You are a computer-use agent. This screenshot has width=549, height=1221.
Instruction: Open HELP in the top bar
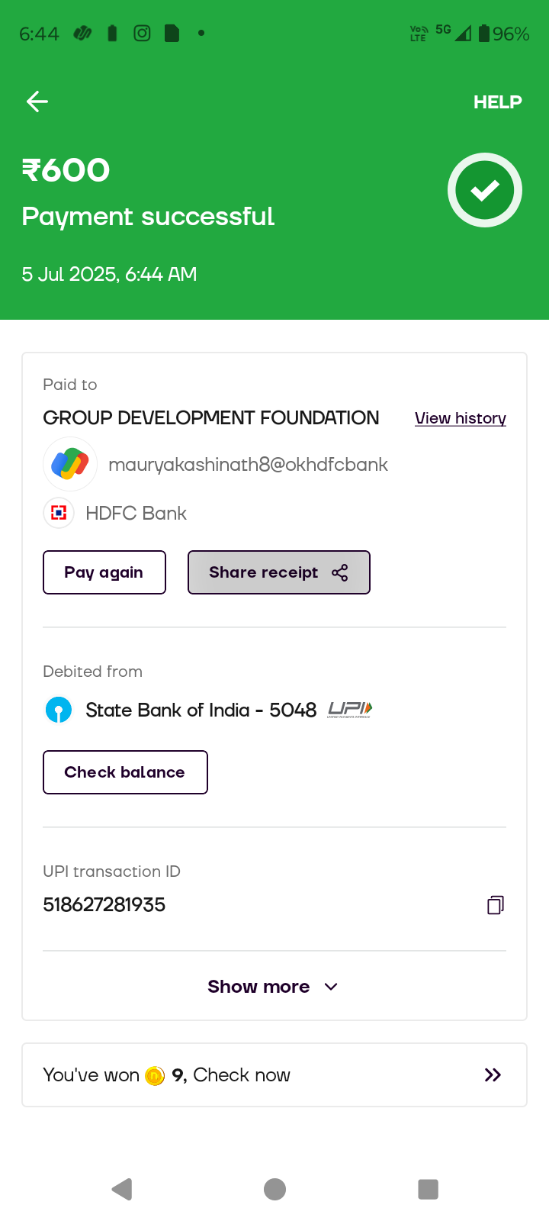point(497,102)
